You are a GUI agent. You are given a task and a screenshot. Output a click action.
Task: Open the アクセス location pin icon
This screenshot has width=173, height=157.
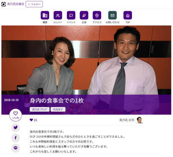pos(97,15)
